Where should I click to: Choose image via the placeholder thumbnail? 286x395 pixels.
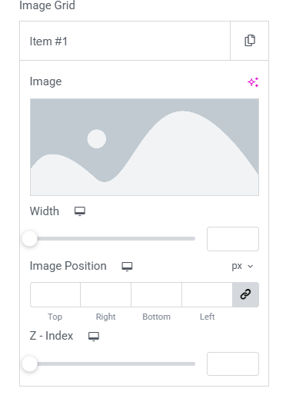point(145,147)
